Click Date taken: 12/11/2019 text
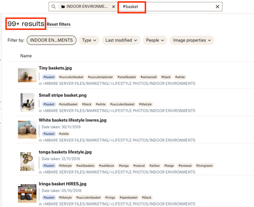Screen dimensions: 254x207 (x=61, y=159)
